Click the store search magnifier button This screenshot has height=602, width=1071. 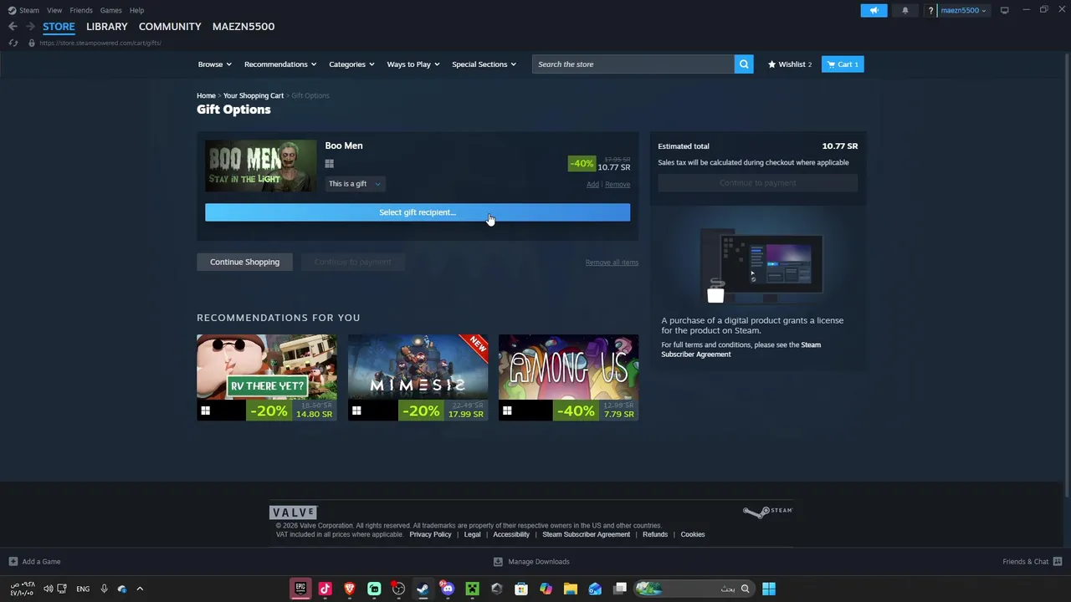(744, 64)
